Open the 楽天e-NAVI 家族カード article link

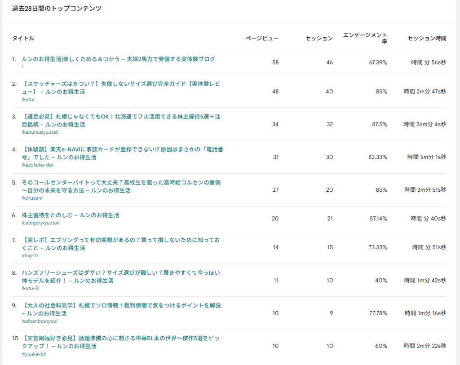pos(122,153)
